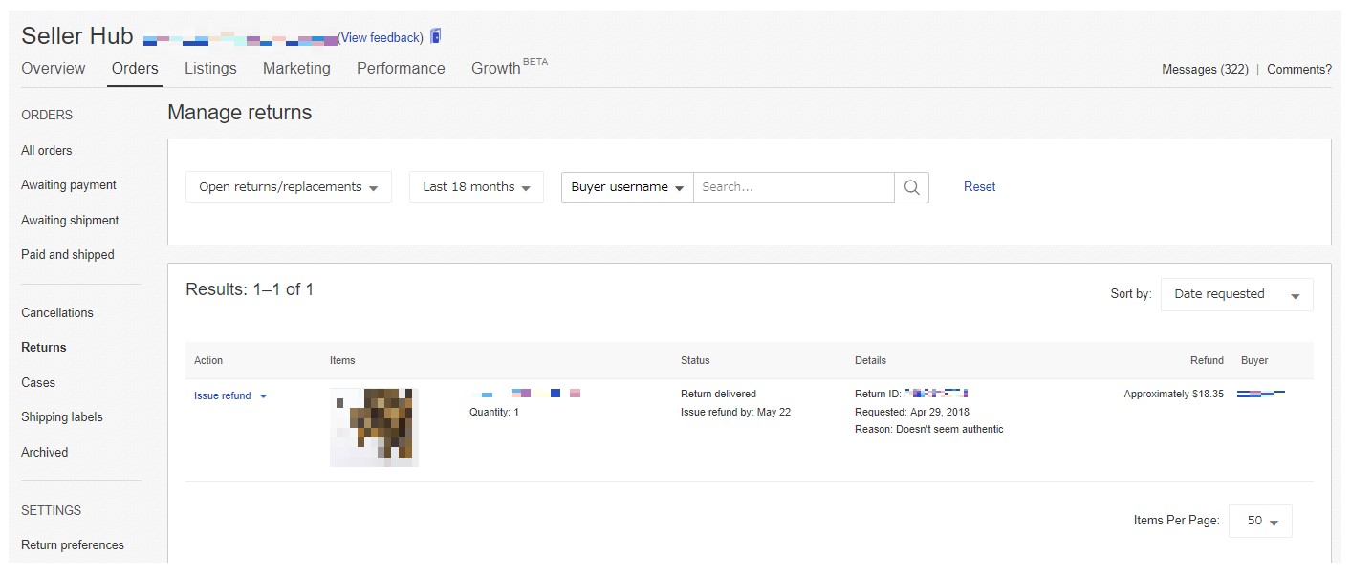Click the Manage returns heading
This screenshot has width=1351, height=576.
coord(240,113)
